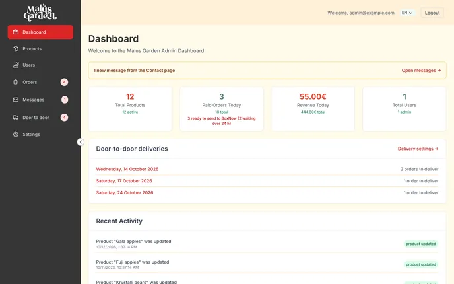Click '1 order to deliver' for 17 October

421,181
